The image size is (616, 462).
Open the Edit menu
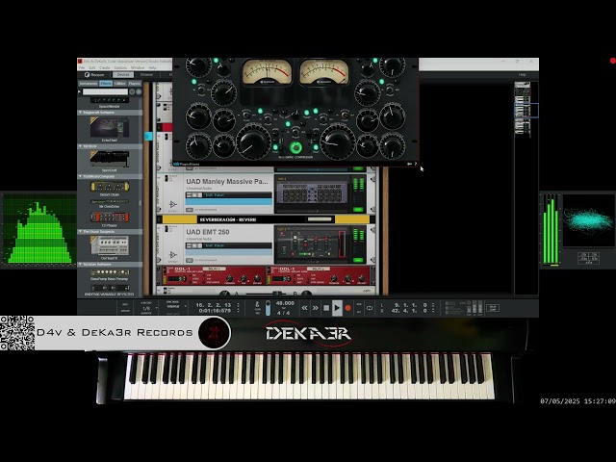coord(92,67)
